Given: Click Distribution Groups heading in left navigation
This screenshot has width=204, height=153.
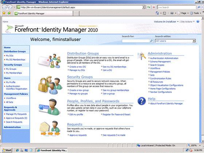Looking at the screenshot, I should (15, 51).
